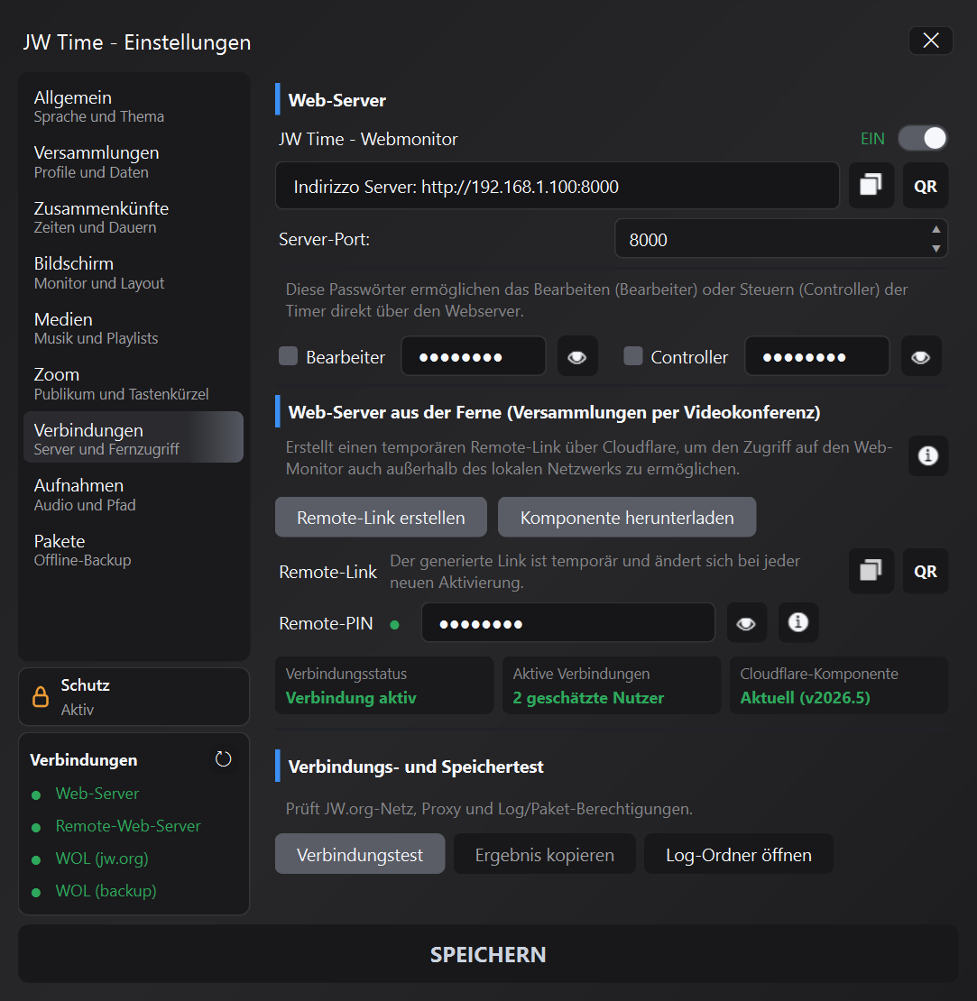This screenshot has width=977, height=1001.
Task: Click the SPEICHERN button
Action: tap(488, 954)
